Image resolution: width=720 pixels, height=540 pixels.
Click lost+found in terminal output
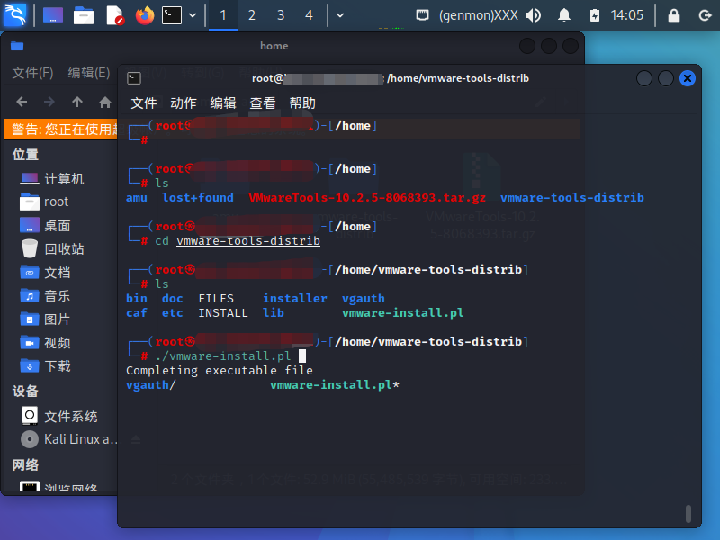pos(198,197)
